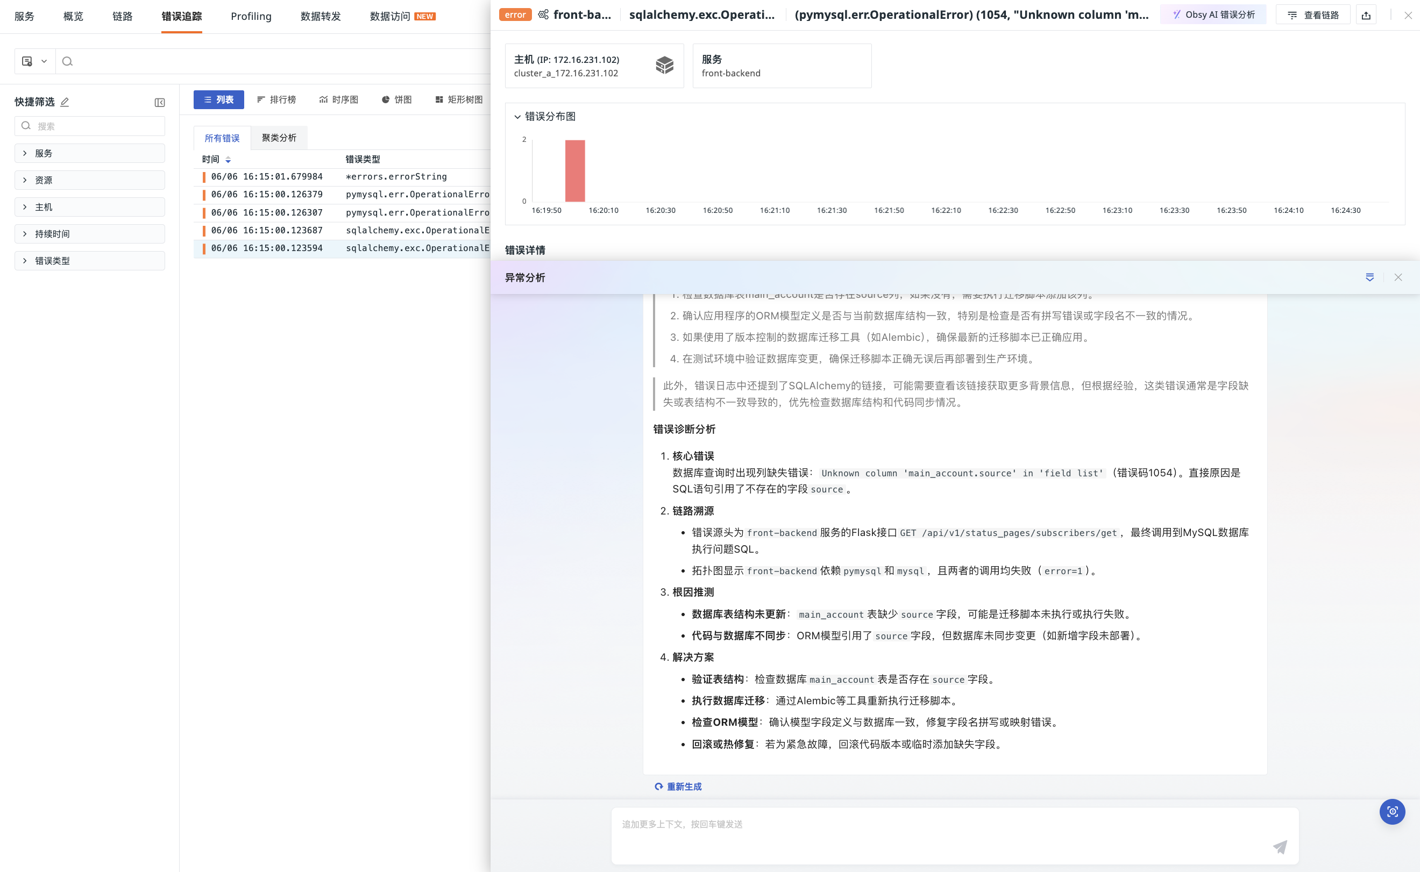The height and width of the screenshot is (872, 1420).
Task: Click the 错误类型 column header
Action: tap(363, 159)
